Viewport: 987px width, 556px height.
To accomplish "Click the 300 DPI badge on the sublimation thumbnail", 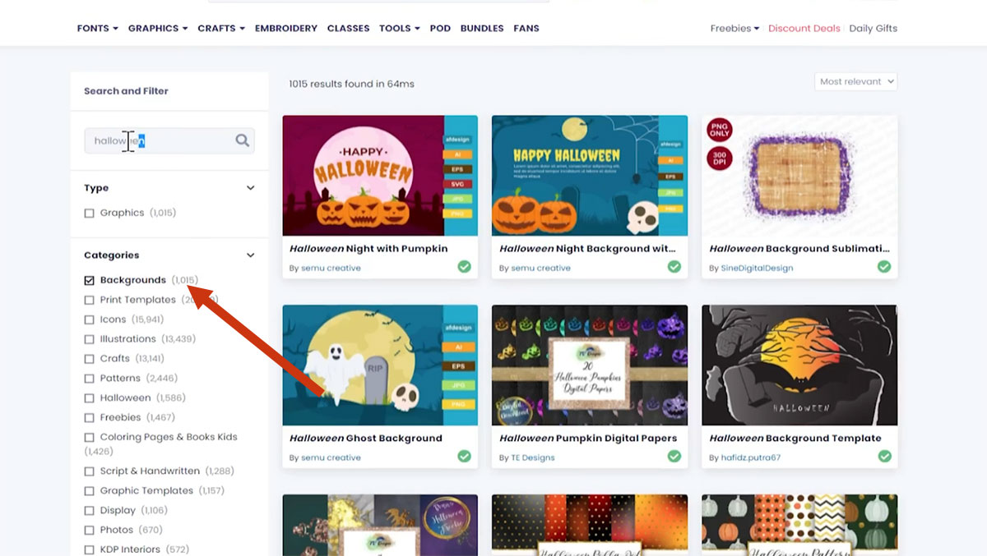I will 720,158.
